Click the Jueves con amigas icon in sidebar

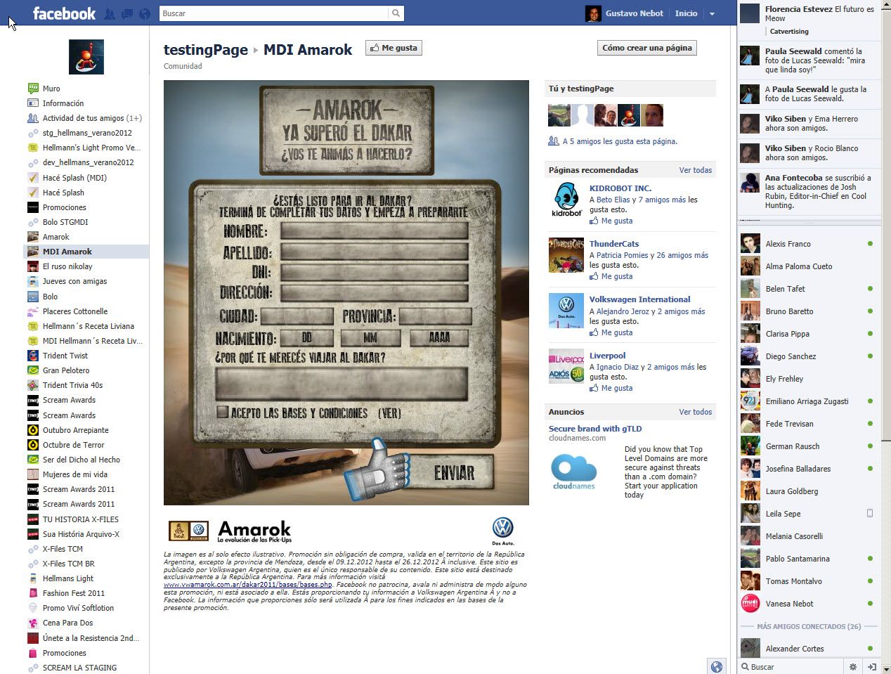[x=33, y=281]
